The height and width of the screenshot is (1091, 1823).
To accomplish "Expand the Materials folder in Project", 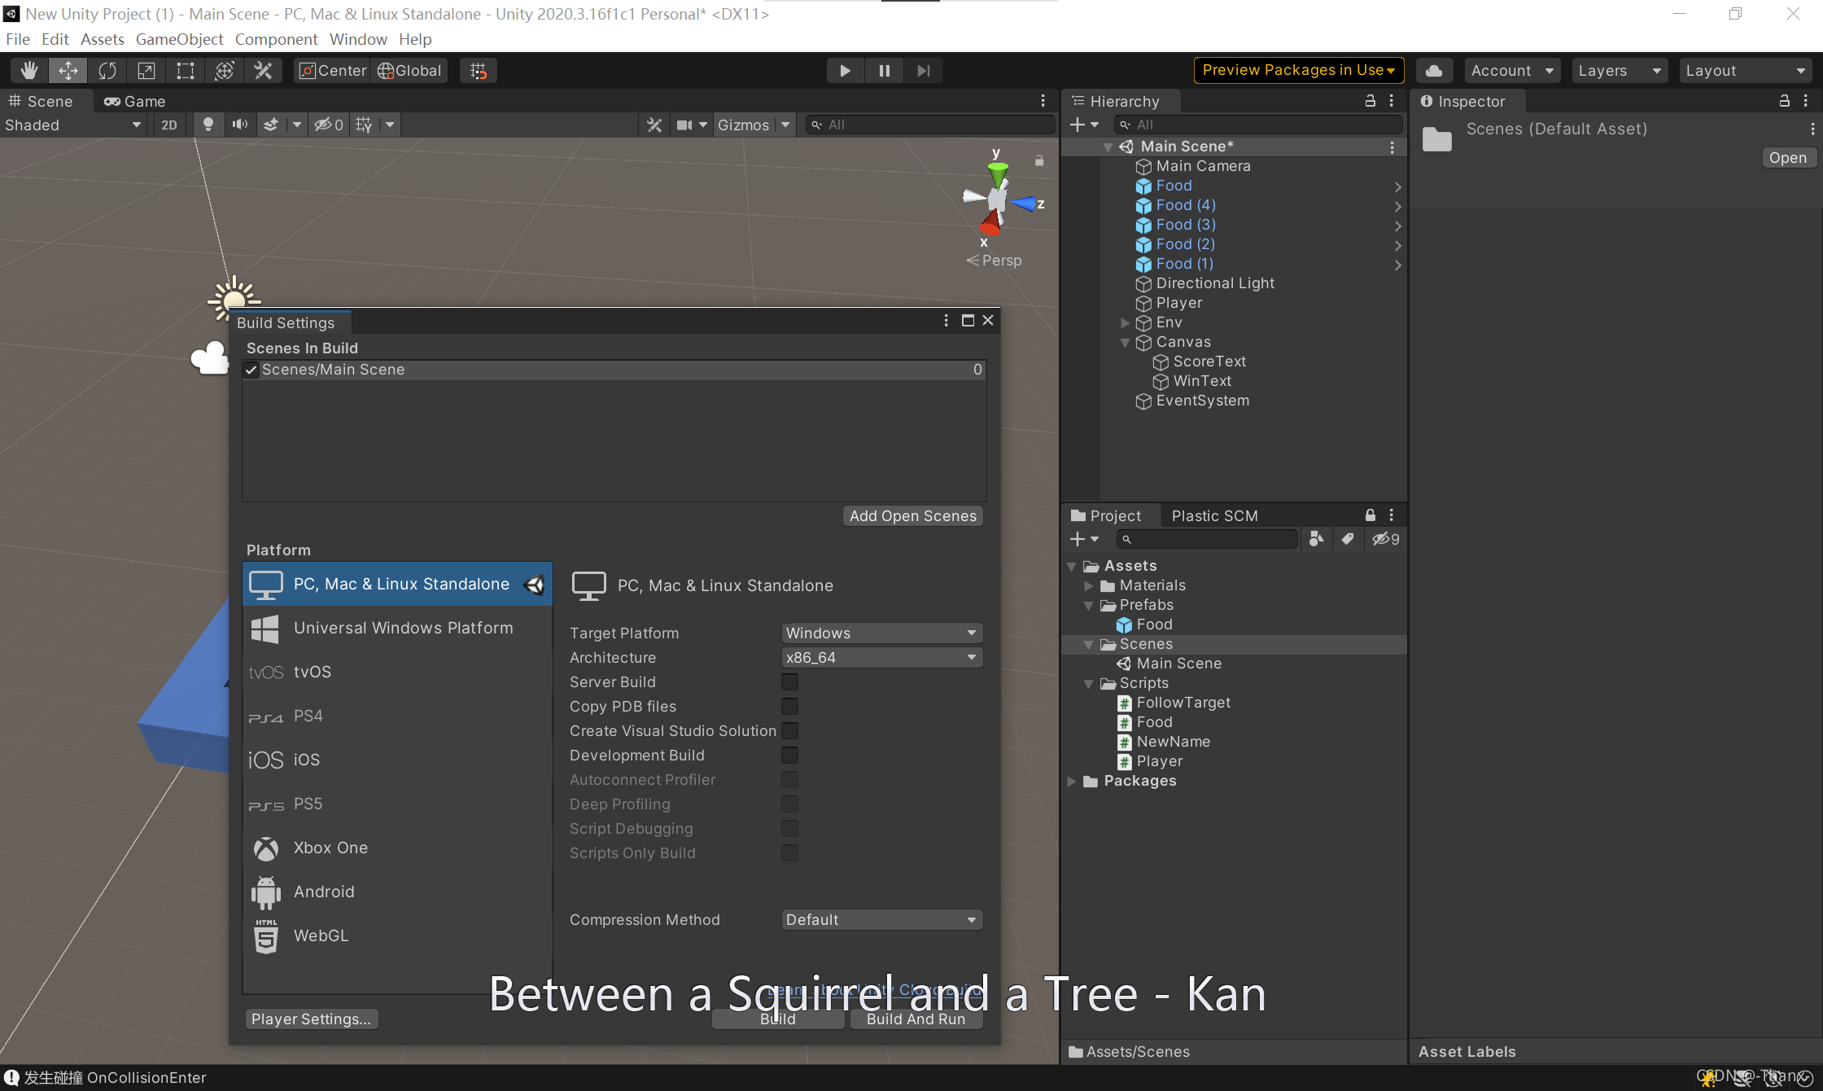I will coord(1089,585).
